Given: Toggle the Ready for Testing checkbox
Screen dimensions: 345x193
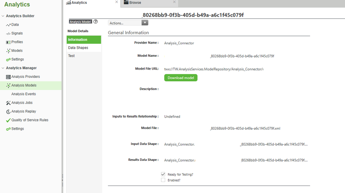Looking at the screenshot, I should click(163, 174).
